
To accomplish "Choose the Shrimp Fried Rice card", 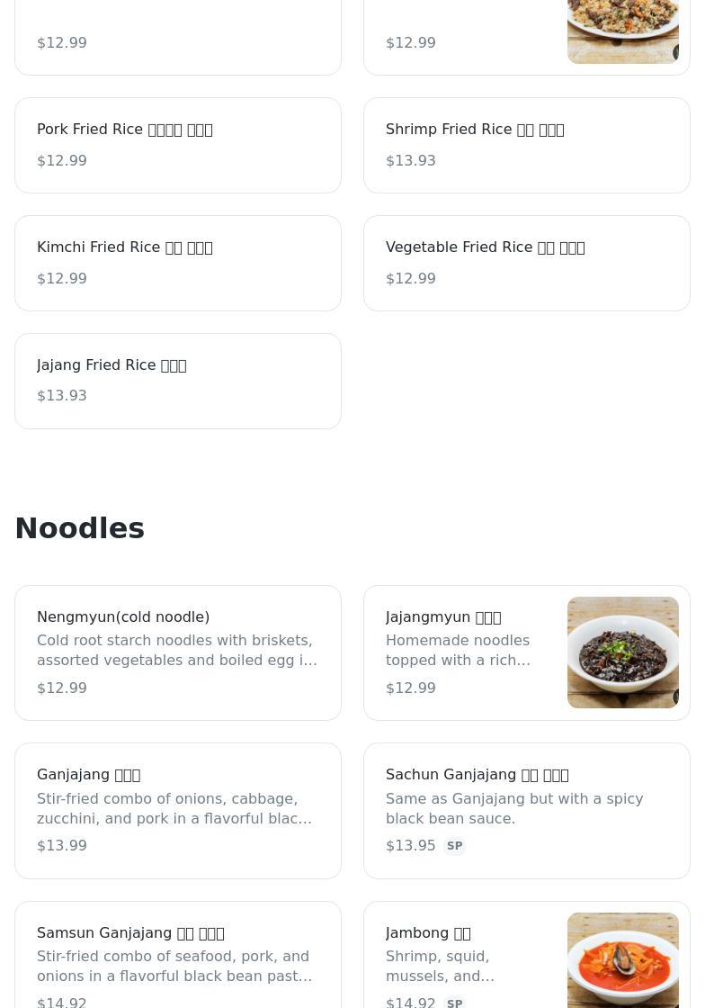I will point(526,145).
